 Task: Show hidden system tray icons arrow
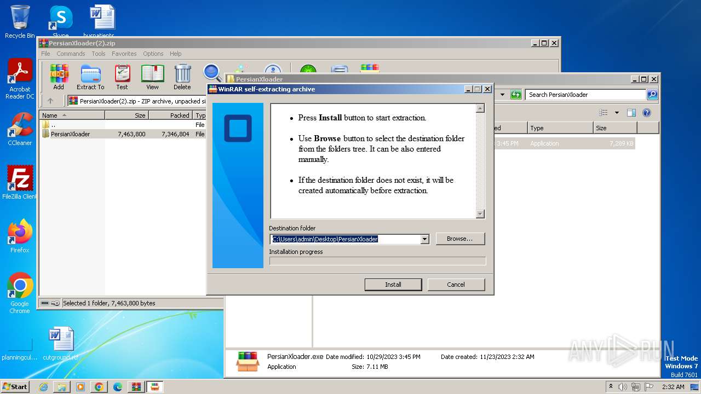(x=611, y=386)
